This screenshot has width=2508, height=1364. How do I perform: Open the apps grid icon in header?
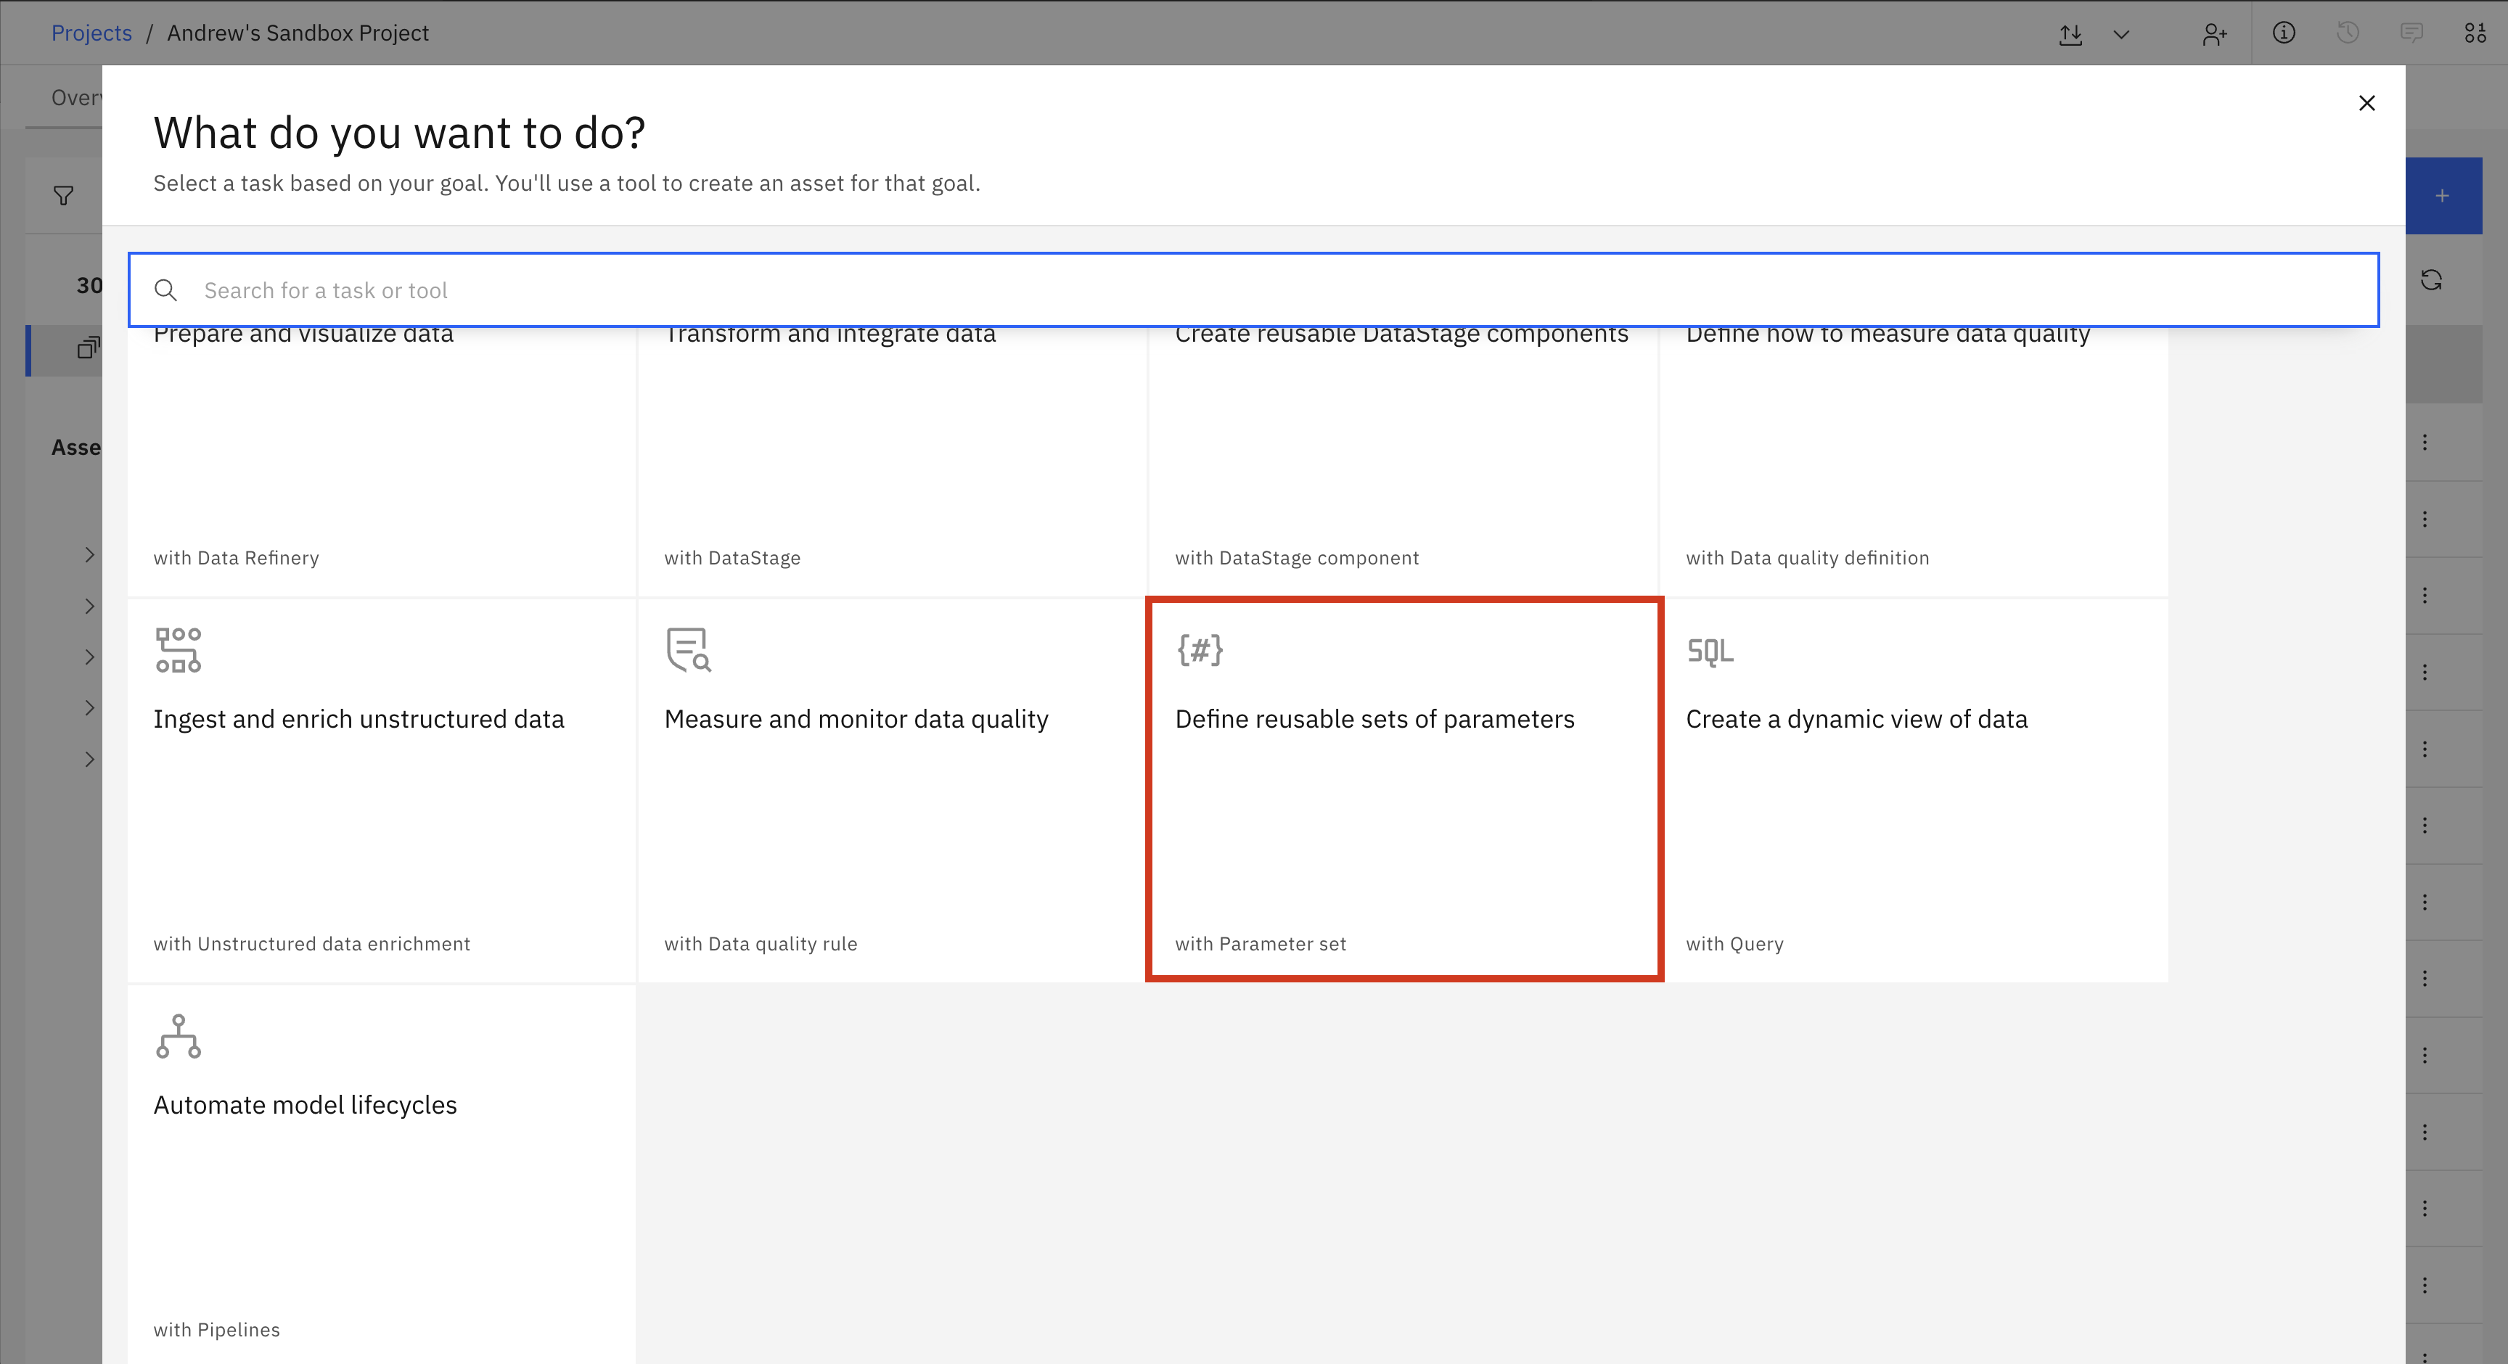coord(2475,33)
